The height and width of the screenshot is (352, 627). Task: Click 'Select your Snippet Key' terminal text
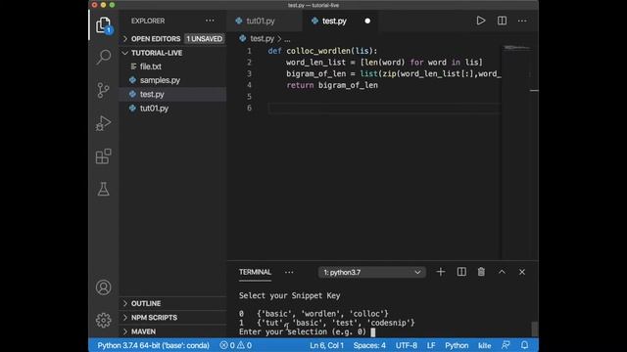290,295
